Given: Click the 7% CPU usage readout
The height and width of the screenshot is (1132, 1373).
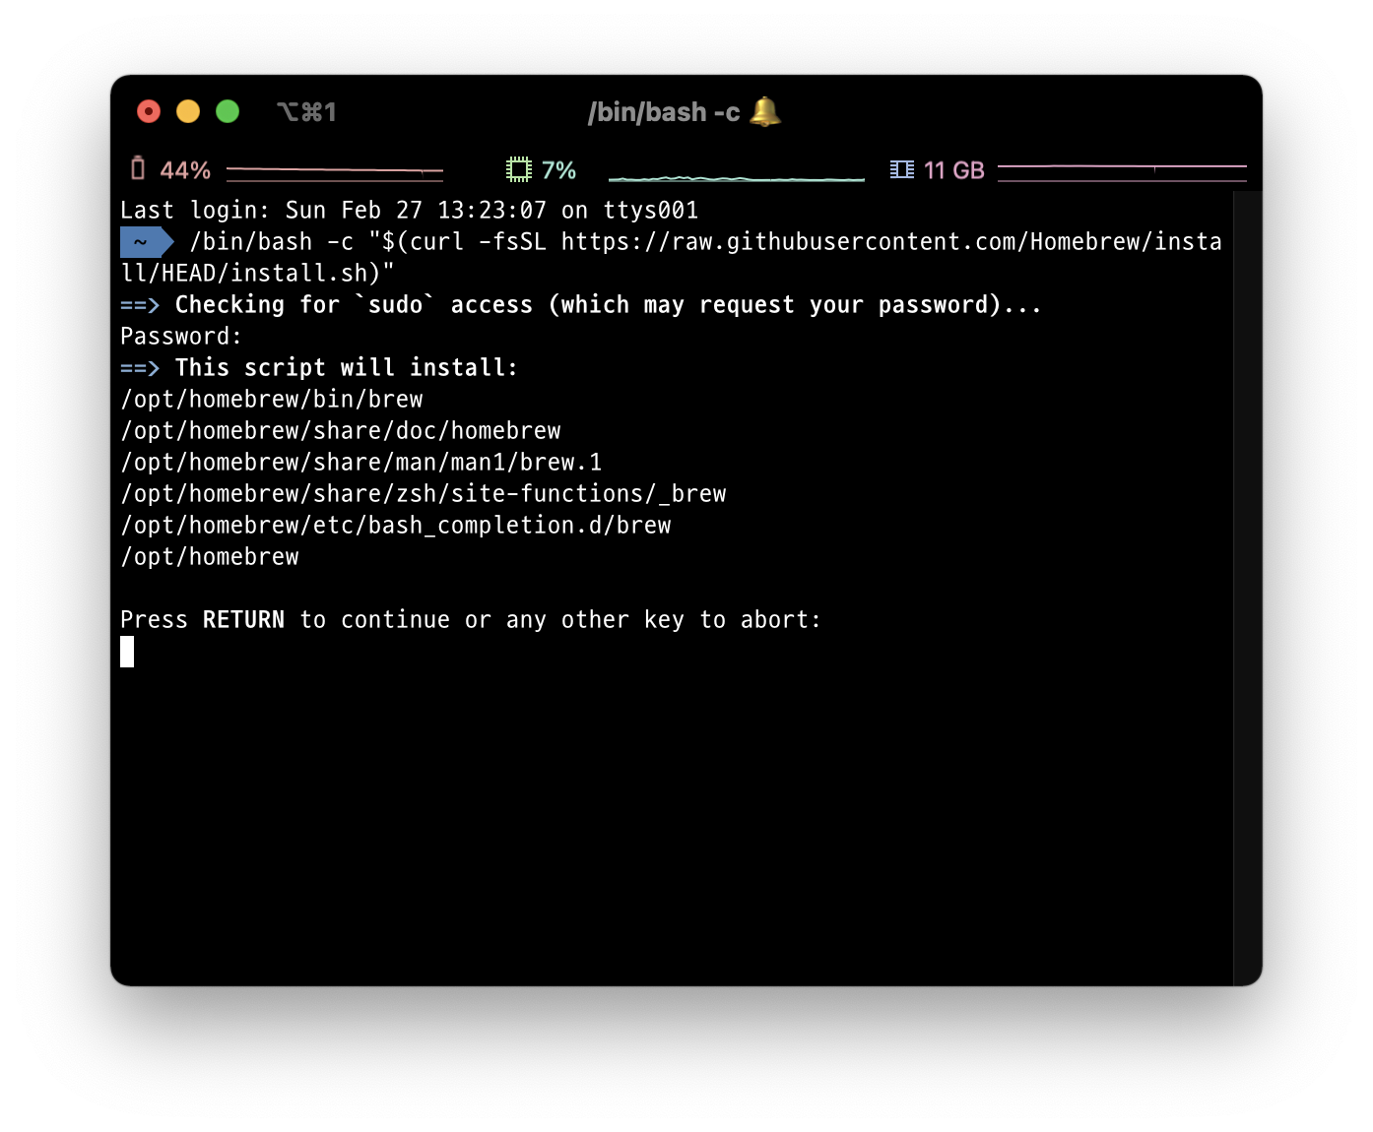Looking at the screenshot, I should [558, 170].
